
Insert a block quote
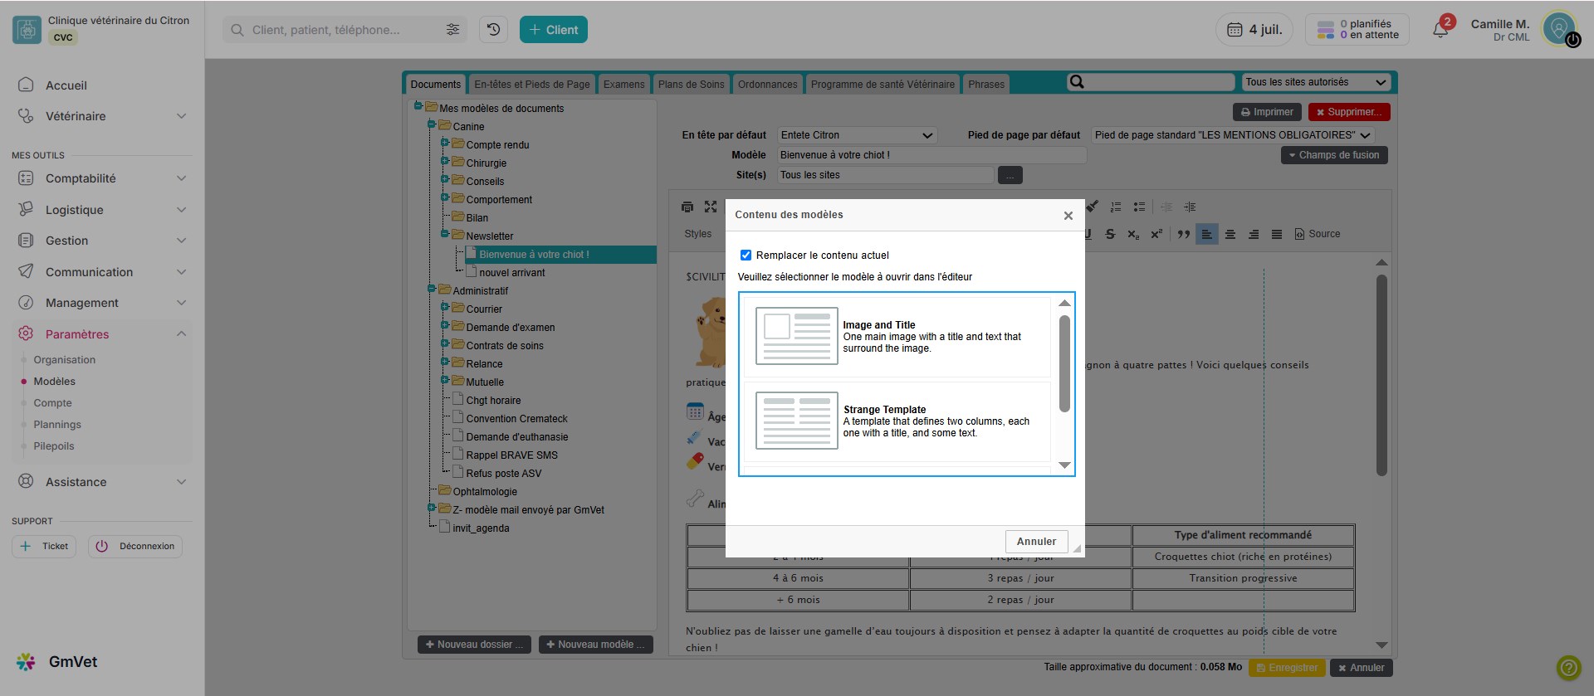point(1184,234)
